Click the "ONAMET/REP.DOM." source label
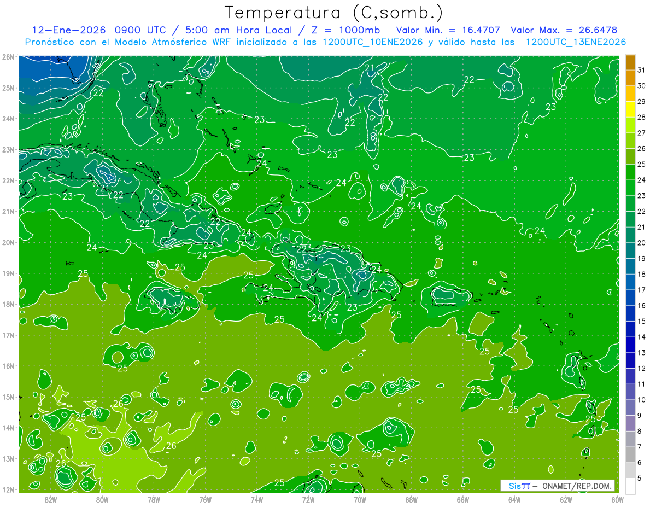The width and height of the screenshot is (656, 507). pyautogui.click(x=577, y=486)
